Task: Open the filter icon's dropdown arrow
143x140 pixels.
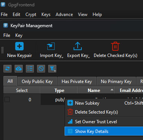Action: click(55, 71)
